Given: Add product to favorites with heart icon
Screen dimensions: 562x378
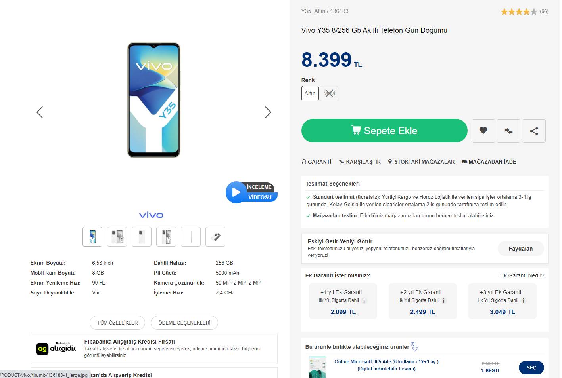Looking at the screenshot, I should (483, 131).
